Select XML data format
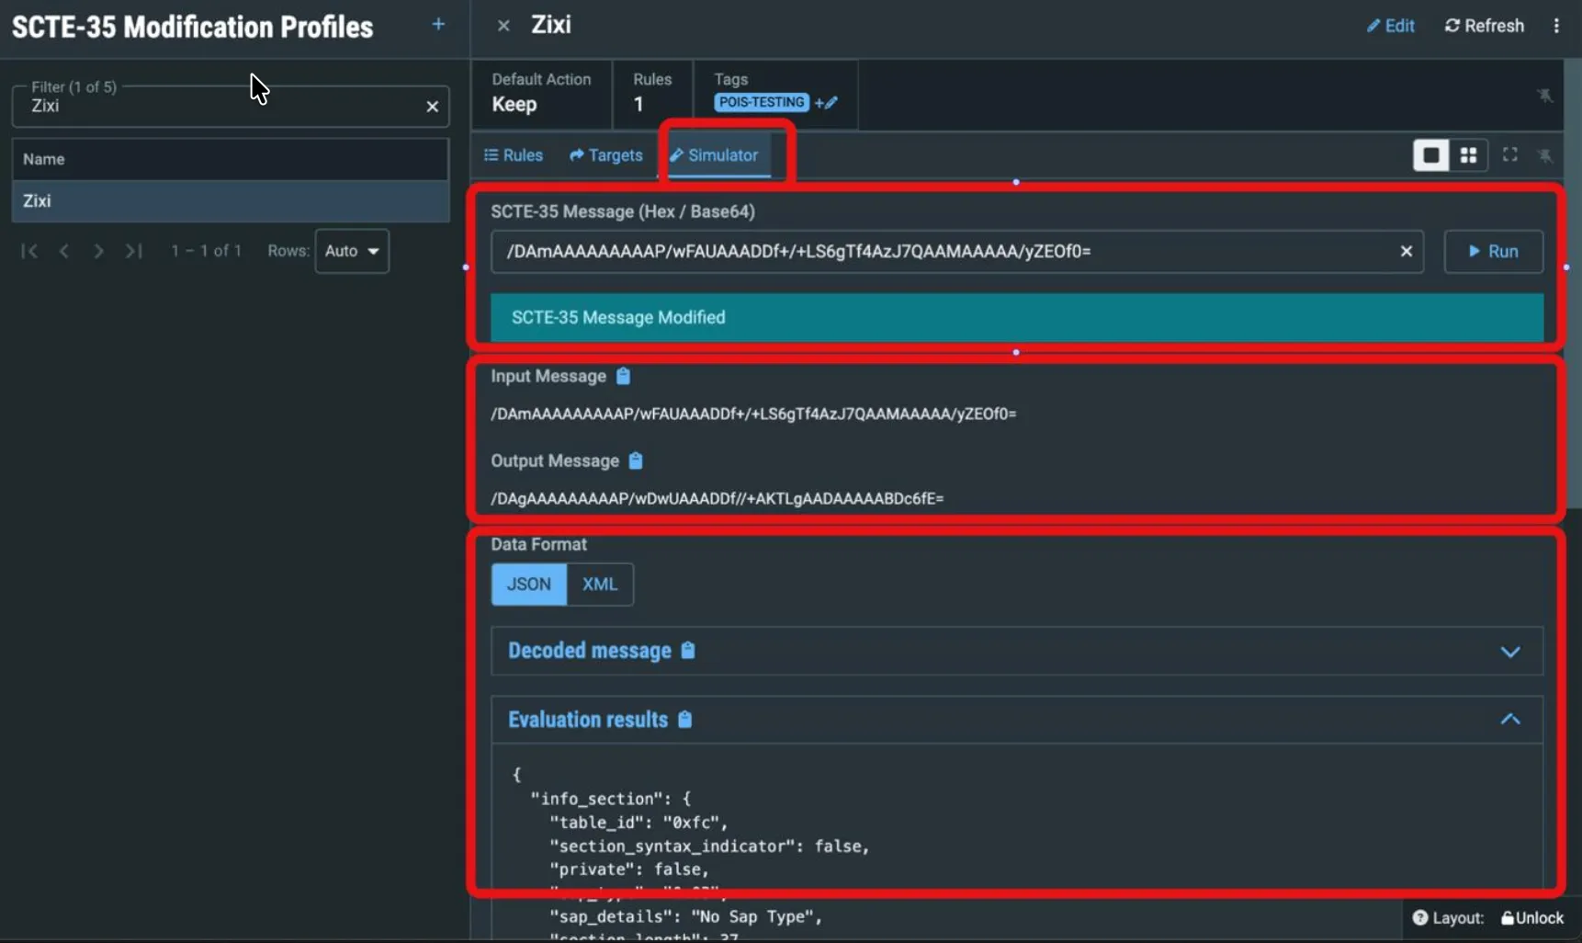Image resolution: width=1582 pixels, height=943 pixels. [x=600, y=585]
